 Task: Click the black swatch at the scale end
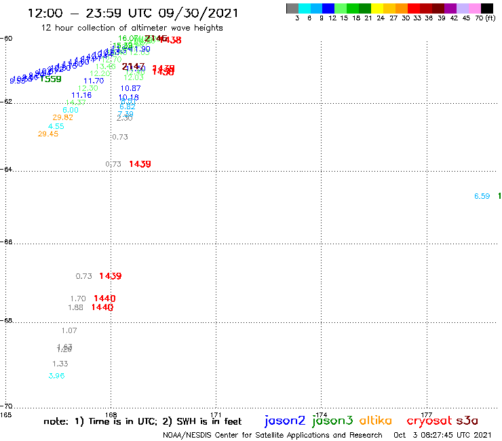pos(487,8)
